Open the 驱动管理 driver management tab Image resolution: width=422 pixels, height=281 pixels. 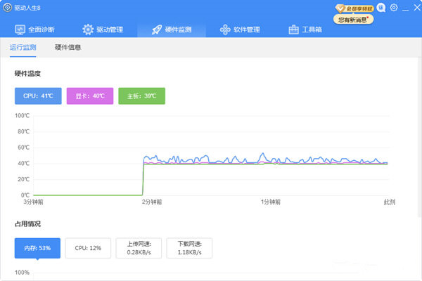coord(103,30)
